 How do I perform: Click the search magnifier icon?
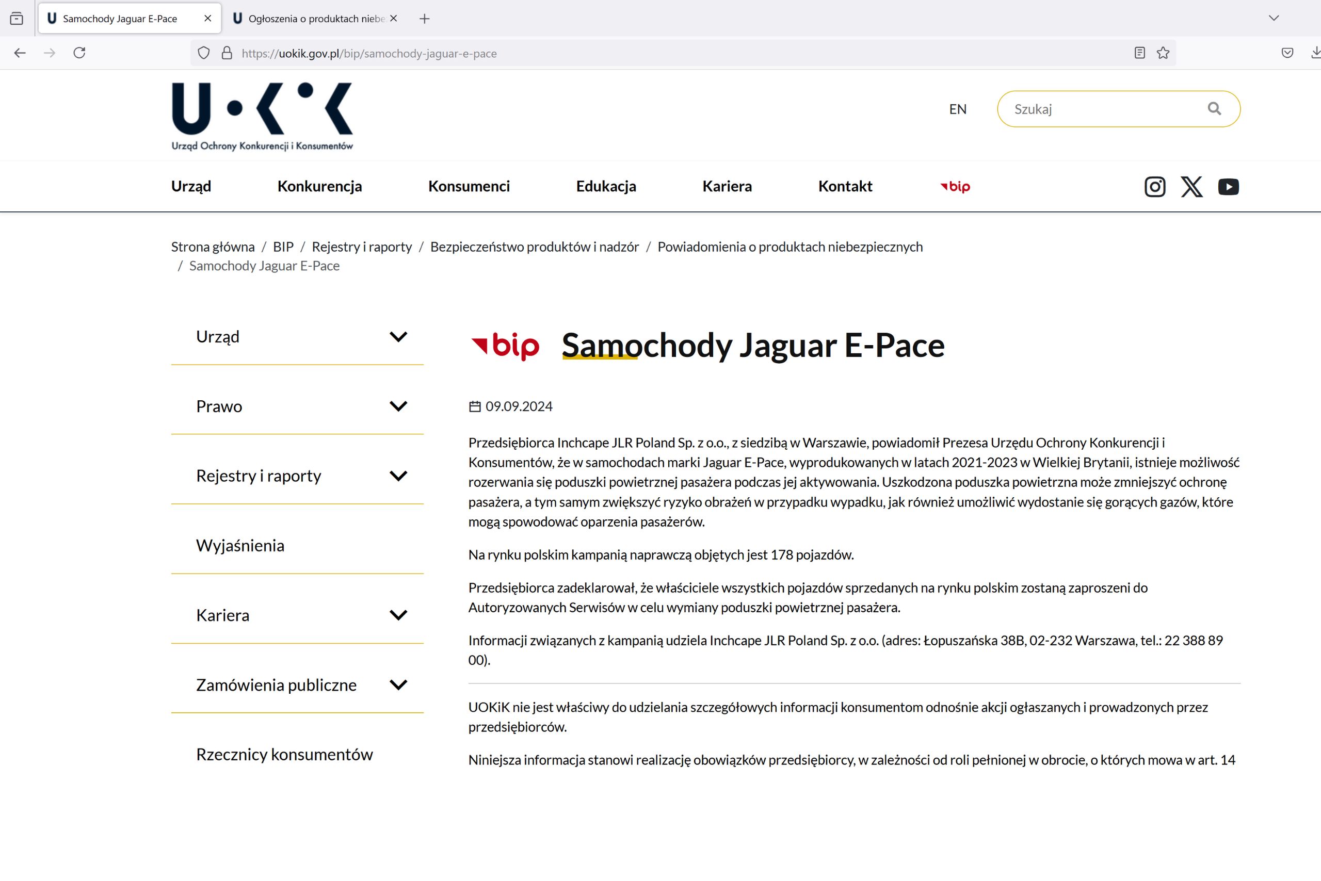pyautogui.click(x=1214, y=108)
